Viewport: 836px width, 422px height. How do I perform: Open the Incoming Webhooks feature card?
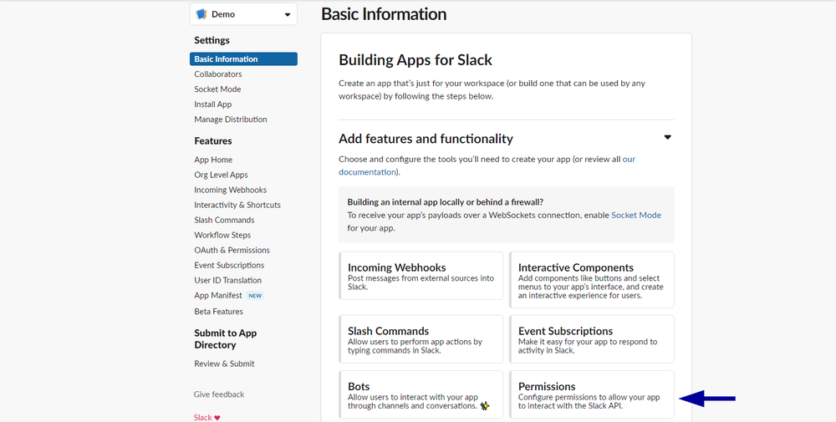pyautogui.click(x=421, y=276)
